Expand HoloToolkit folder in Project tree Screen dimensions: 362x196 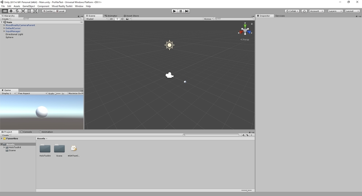[x=4, y=147]
